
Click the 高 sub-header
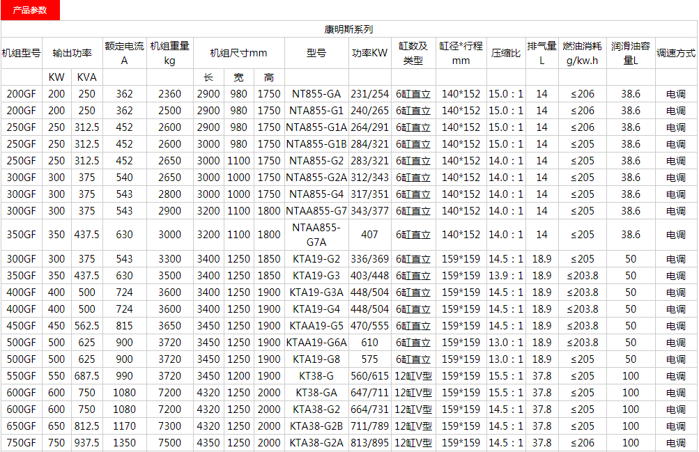coord(269,77)
